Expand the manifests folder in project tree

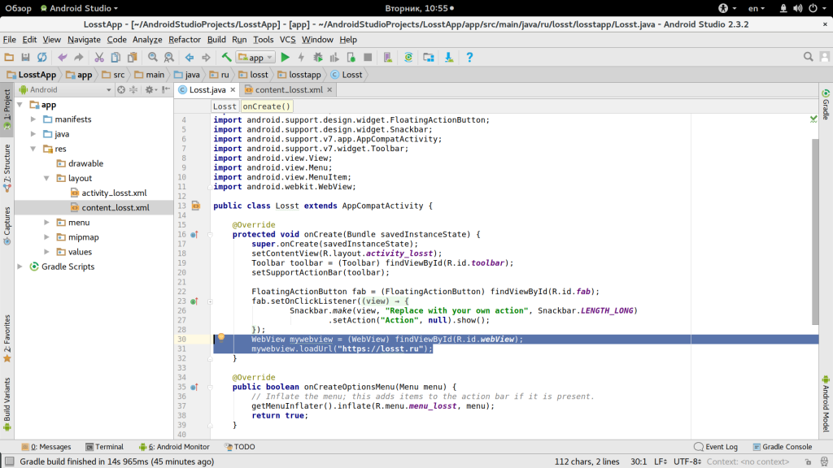point(34,119)
